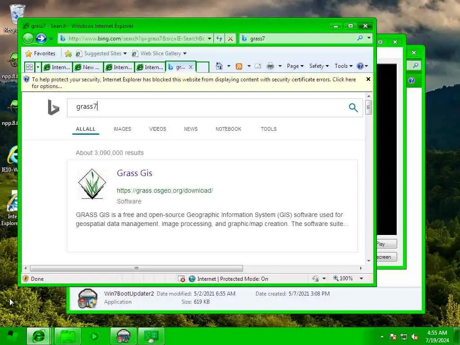The image size is (460, 345).
Task: Open Quick Tabs grid icon
Action: click(29, 67)
